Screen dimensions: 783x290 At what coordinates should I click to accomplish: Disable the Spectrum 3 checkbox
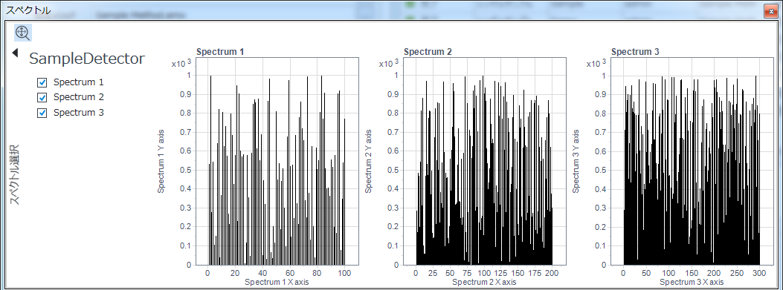[42, 113]
